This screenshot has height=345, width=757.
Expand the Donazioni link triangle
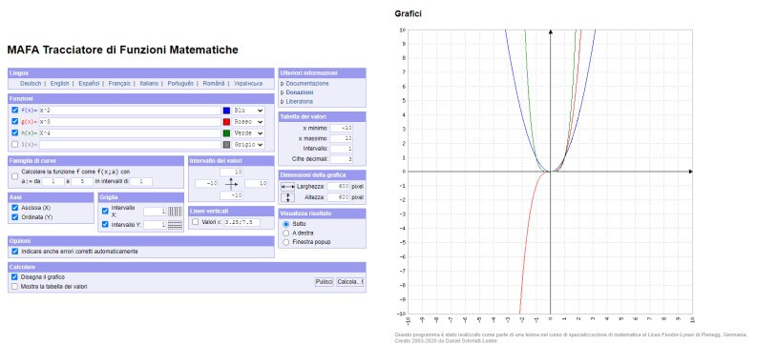[283, 92]
